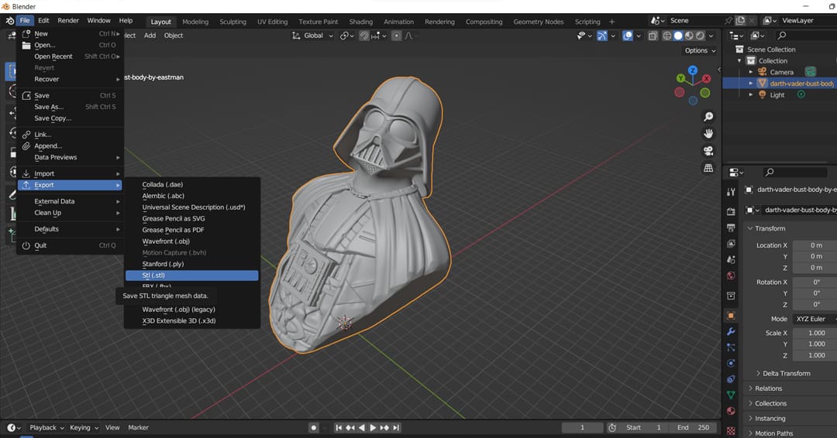Select Wavefront (.obj) export option

pos(191,241)
